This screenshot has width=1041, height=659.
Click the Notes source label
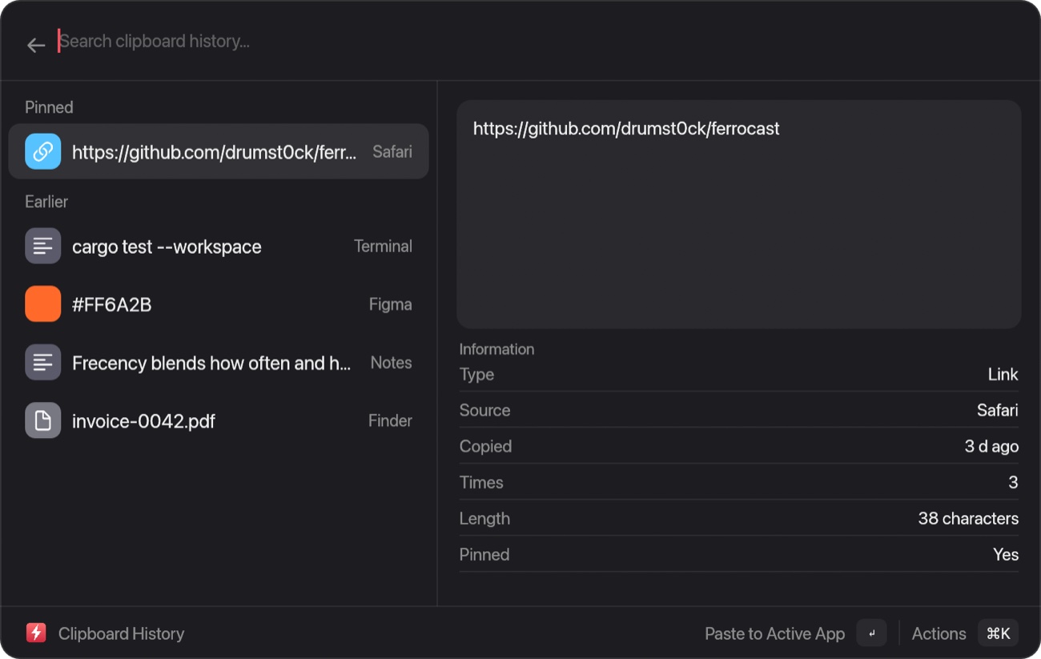pos(391,363)
